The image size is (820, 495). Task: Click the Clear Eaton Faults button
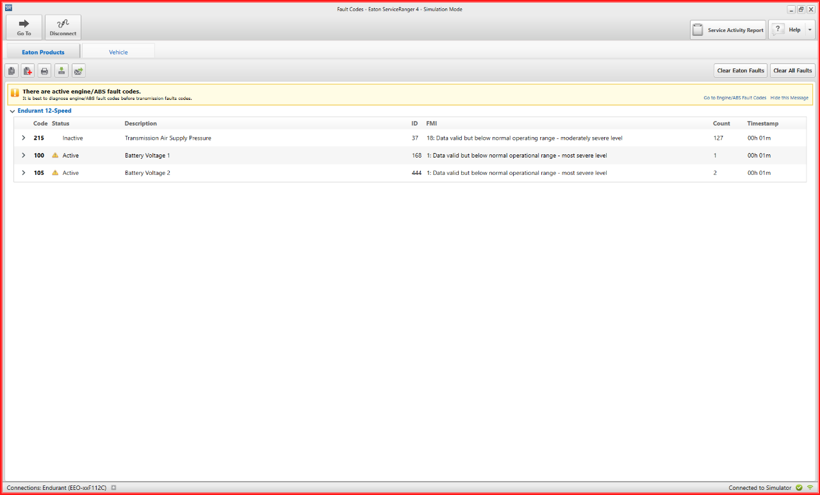coord(741,70)
